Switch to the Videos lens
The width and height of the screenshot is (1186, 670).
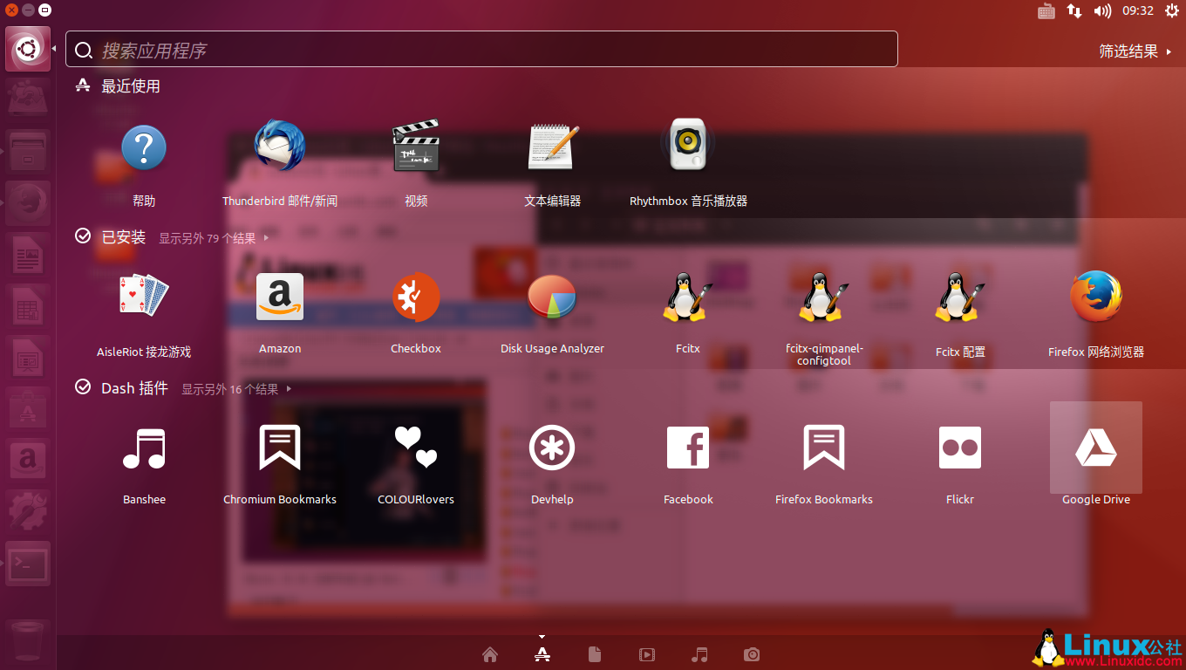[647, 654]
